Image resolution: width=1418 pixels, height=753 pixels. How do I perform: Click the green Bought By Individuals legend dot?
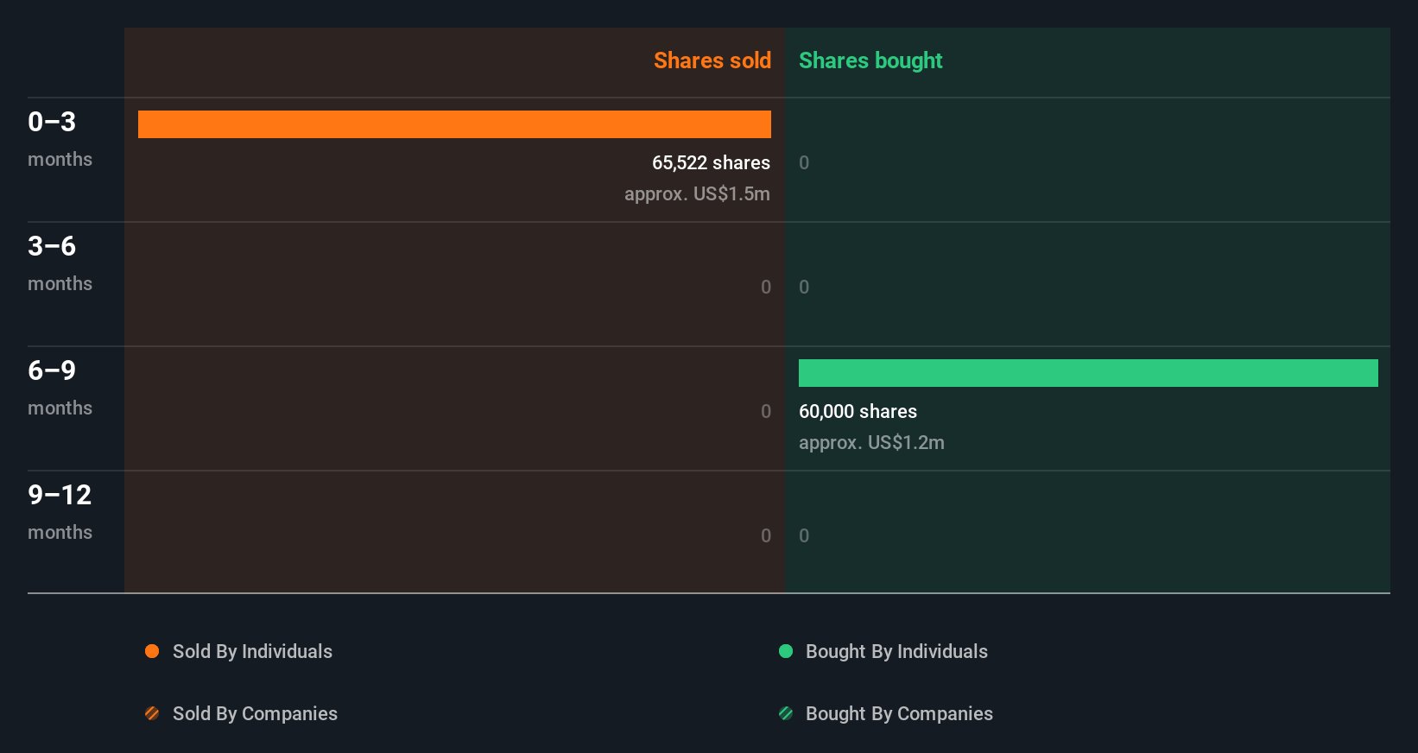pos(786,651)
